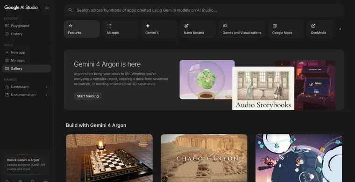
Task: Open History from the sidebar
Action: pos(27,34)
